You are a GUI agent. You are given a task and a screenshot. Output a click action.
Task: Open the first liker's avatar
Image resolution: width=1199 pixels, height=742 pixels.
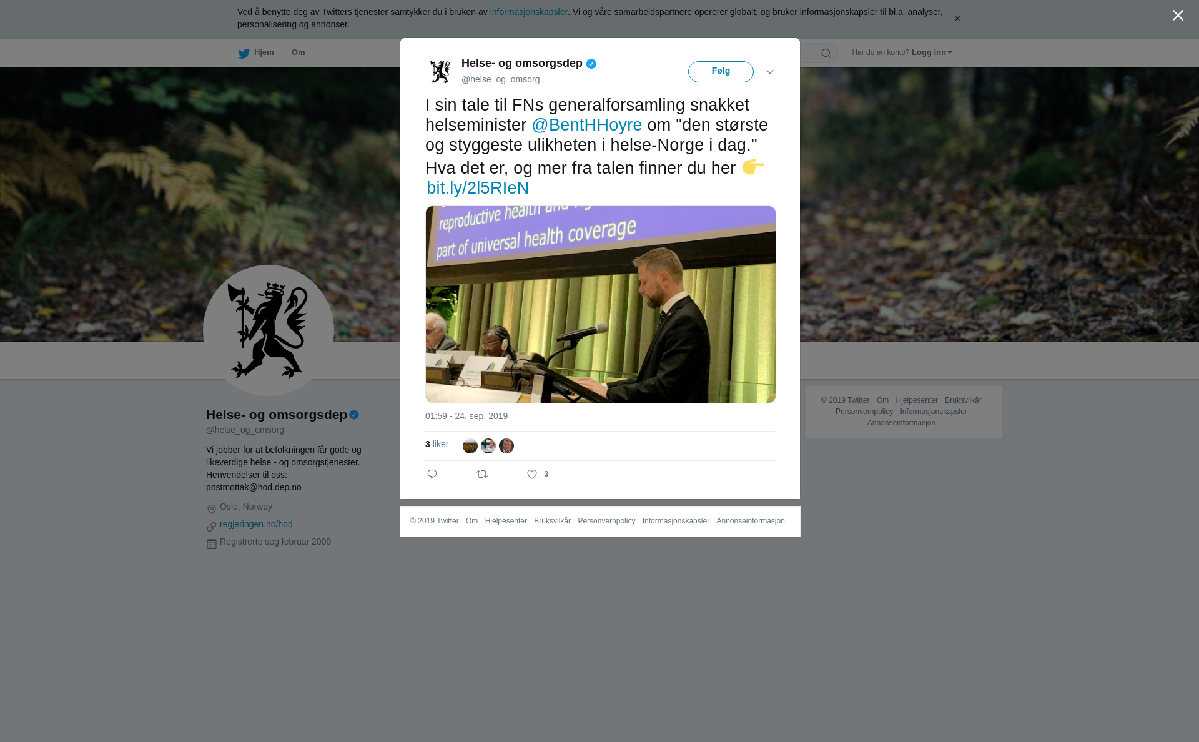coord(470,446)
